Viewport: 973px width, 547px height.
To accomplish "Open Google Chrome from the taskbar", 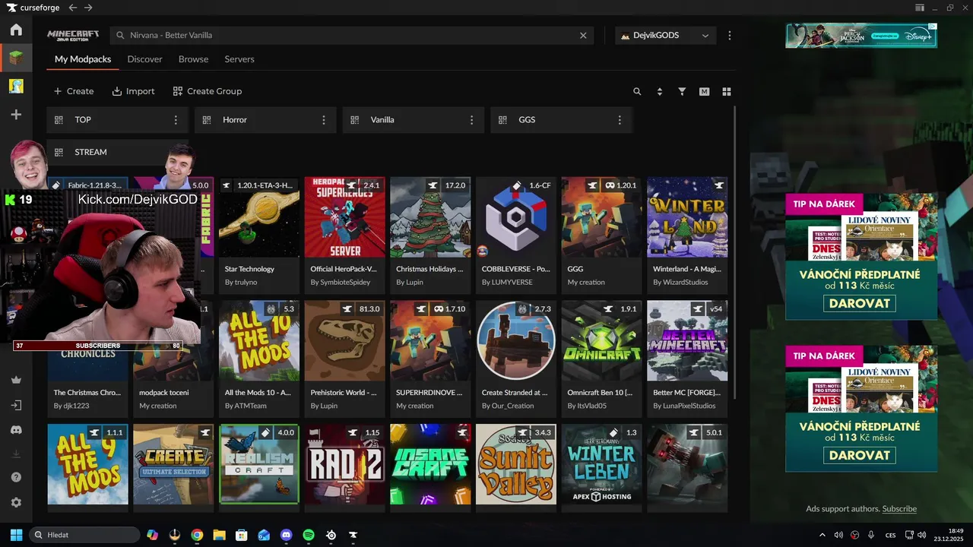I will pos(197,535).
